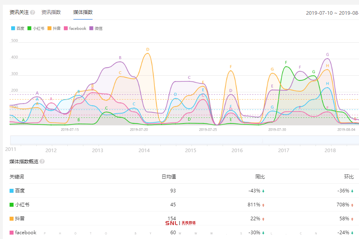Click the green down arrow beside -43%

click(x=263, y=191)
